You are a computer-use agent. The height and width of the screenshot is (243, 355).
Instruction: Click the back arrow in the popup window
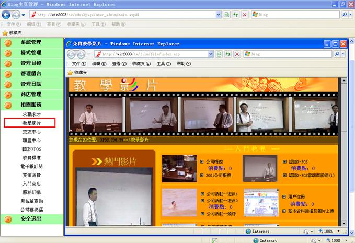(72, 54)
